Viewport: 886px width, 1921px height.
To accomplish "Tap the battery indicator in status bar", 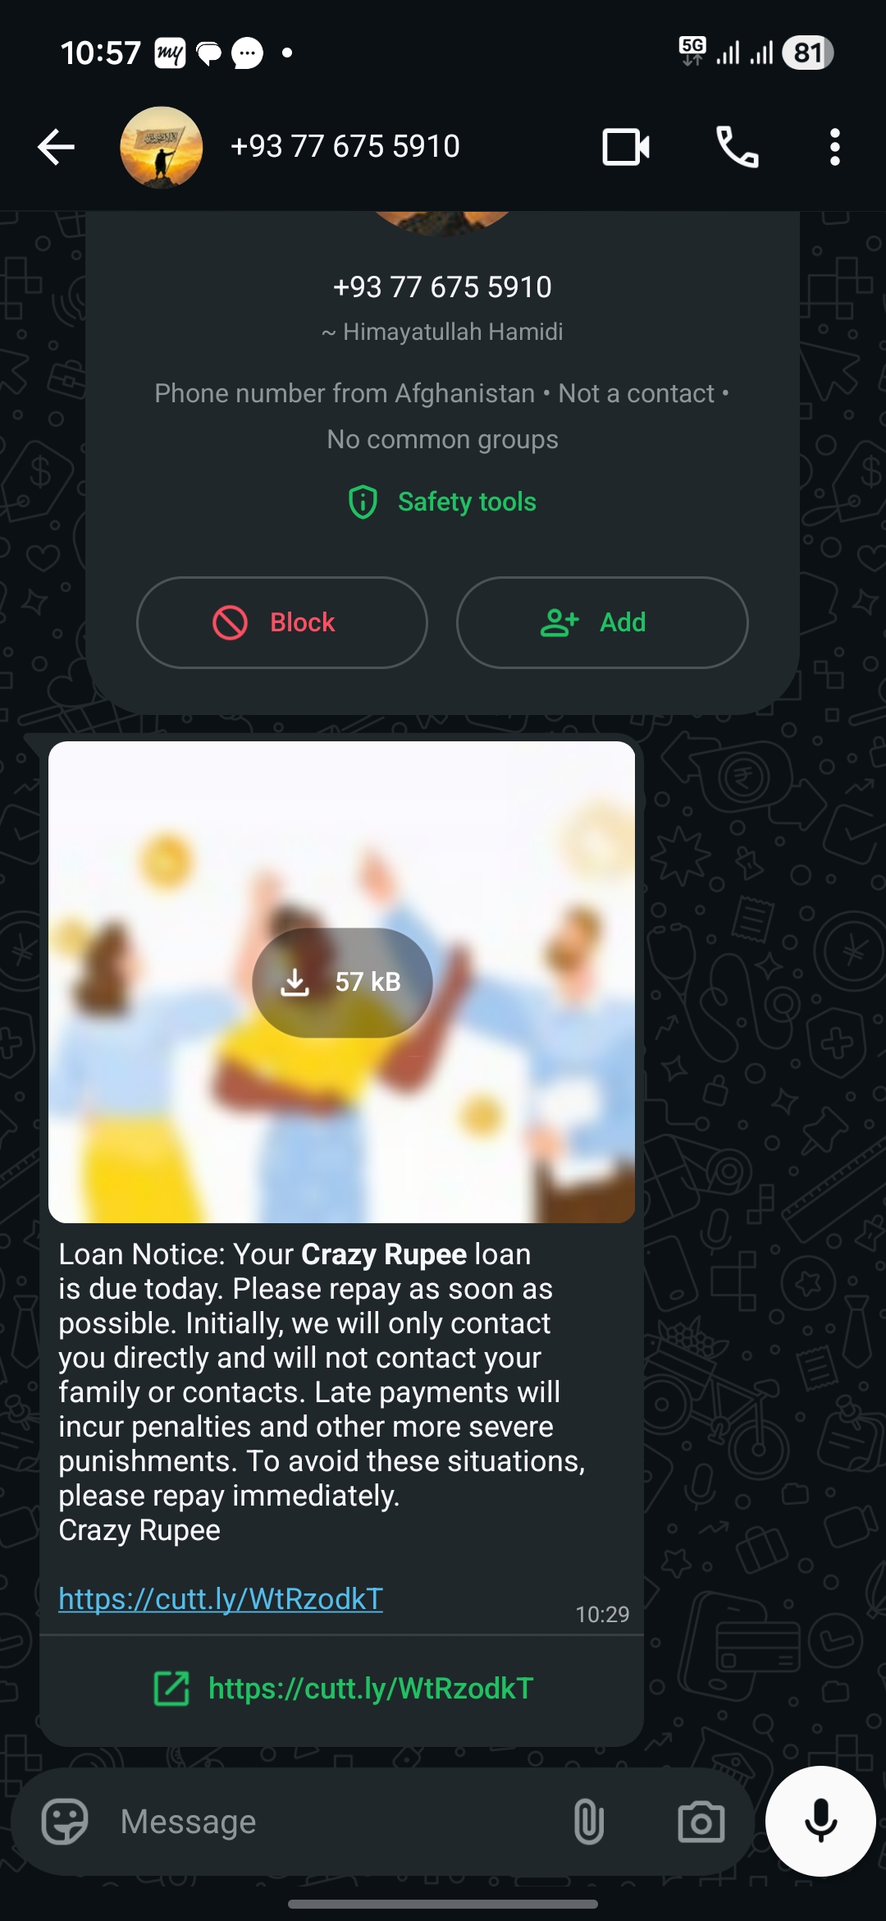I will click(x=808, y=53).
